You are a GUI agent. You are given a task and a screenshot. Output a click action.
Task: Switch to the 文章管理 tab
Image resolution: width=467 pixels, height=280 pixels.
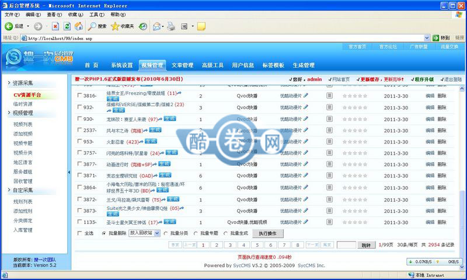click(x=182, y=65)
